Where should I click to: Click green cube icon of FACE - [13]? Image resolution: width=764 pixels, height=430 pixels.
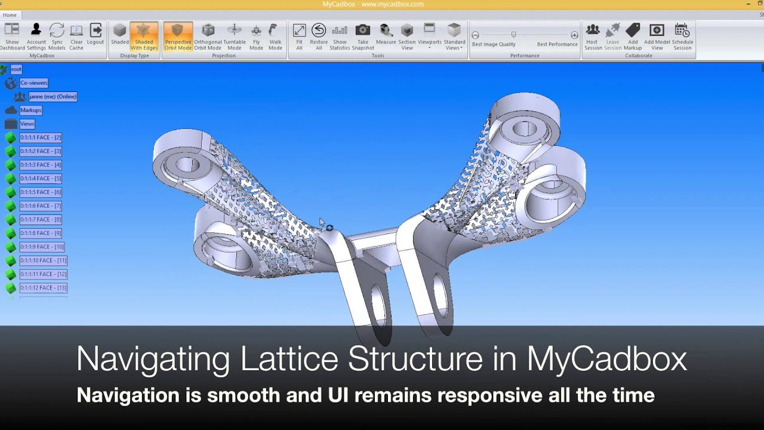pos(11,288)
